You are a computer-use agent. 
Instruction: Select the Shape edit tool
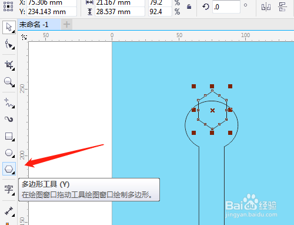9,44
